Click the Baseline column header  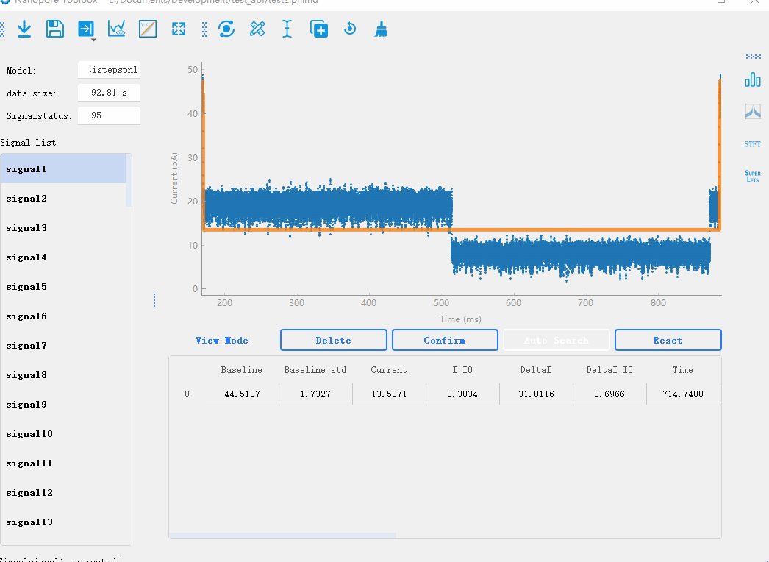[242, 370]
